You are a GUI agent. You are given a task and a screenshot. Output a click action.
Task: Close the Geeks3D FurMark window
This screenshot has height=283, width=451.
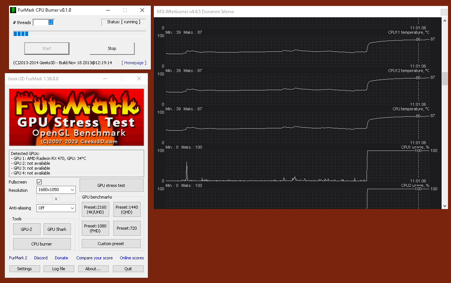pos(139,78)
